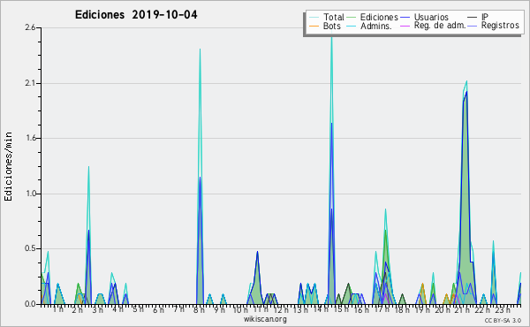Click the 23 h marker on time axis
This screenshot has height=327, width=530.
click(503, 309)
